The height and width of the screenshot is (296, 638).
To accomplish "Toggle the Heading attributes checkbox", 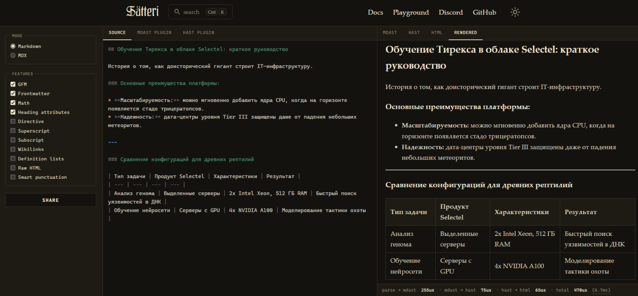I will click(x=13, y=112).
